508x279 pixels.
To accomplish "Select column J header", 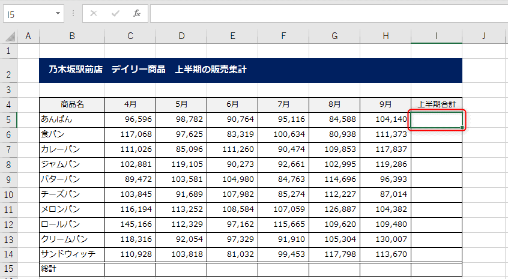I will [484, 36].
